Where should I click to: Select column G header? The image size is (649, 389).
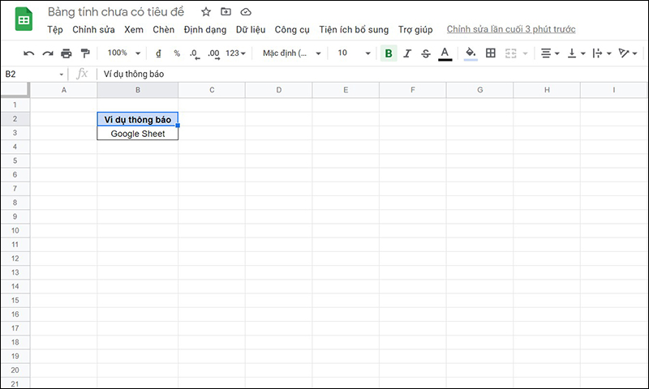click(x=479, y=90)
